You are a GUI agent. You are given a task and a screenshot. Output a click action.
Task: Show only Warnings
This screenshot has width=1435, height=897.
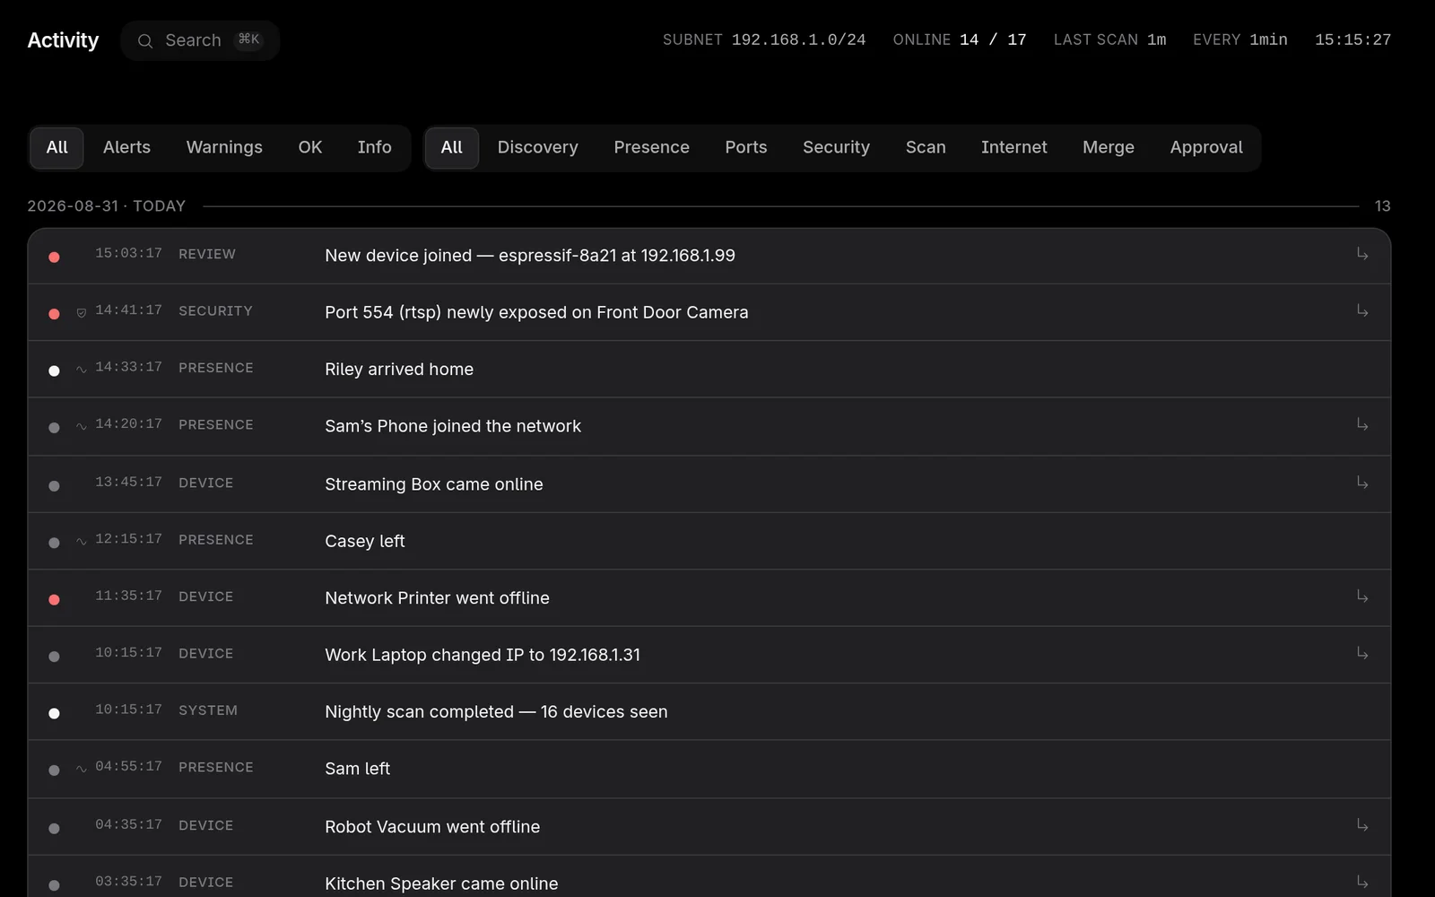[224, 148]
